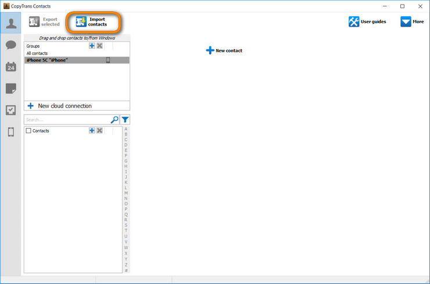Open the Calendar sidebar section
This screenshot has height=284, width=430.
[10, 67]
